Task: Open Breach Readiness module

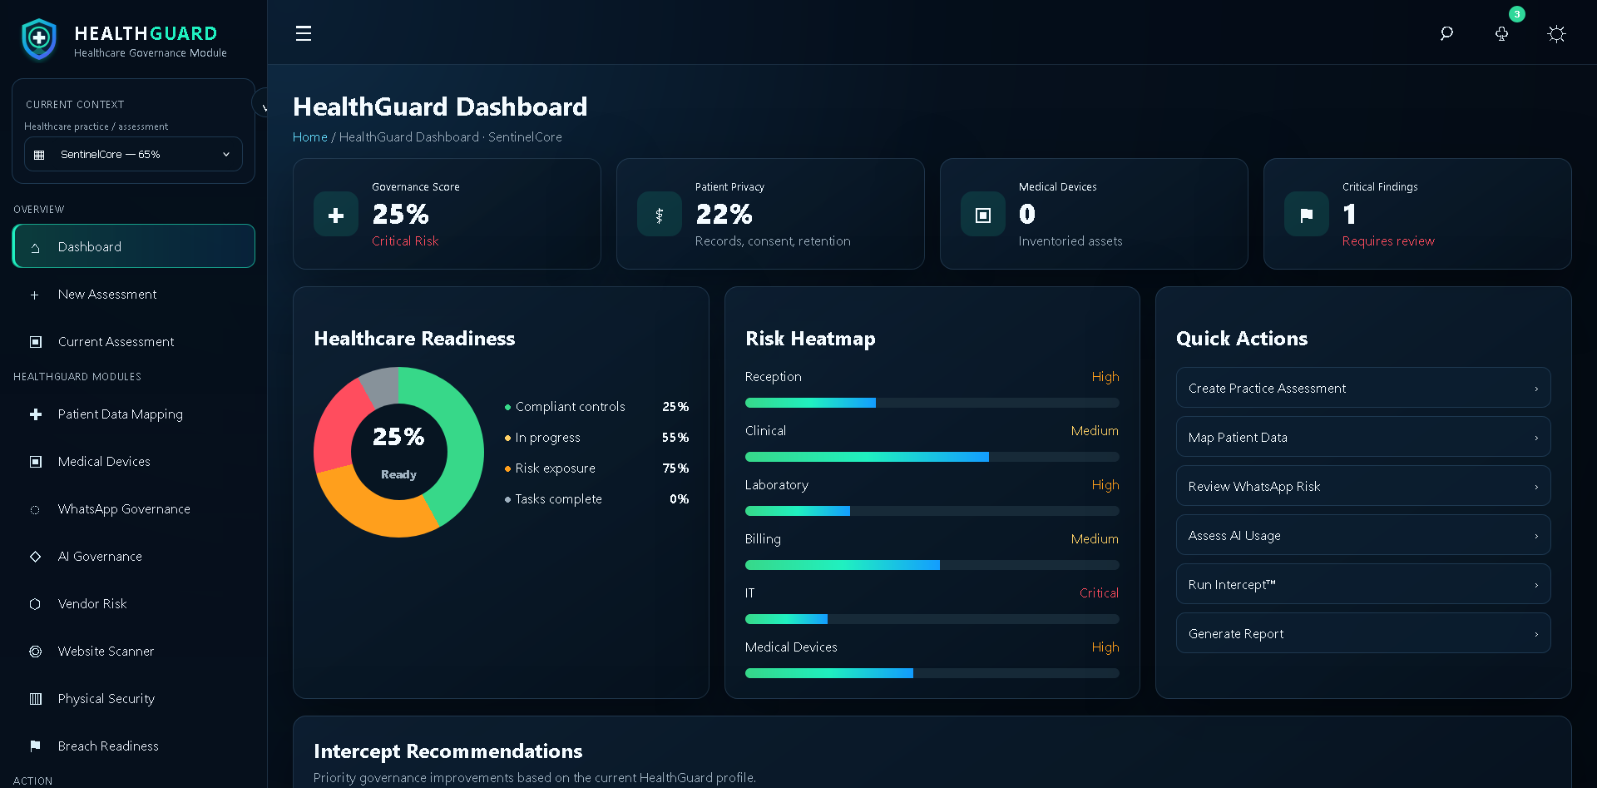Action: click(133, 746)
